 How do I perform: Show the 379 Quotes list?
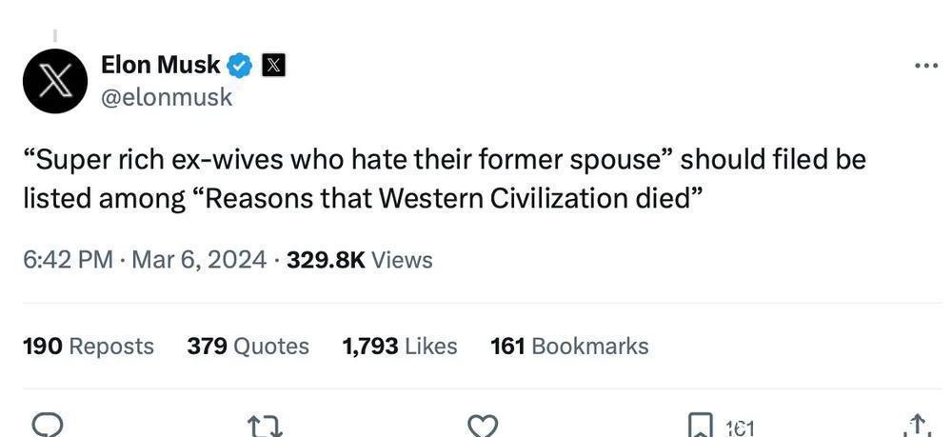click(248, 347)
